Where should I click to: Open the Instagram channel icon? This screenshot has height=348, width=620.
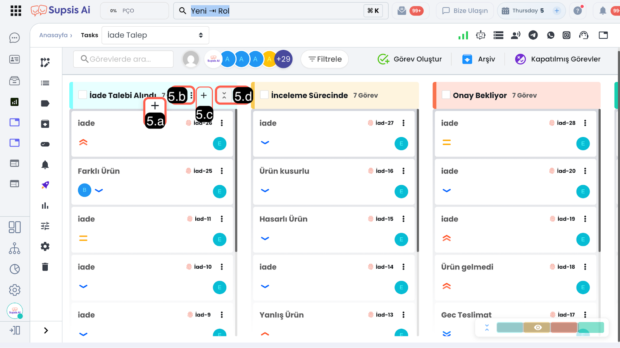[x=567, y=35]
